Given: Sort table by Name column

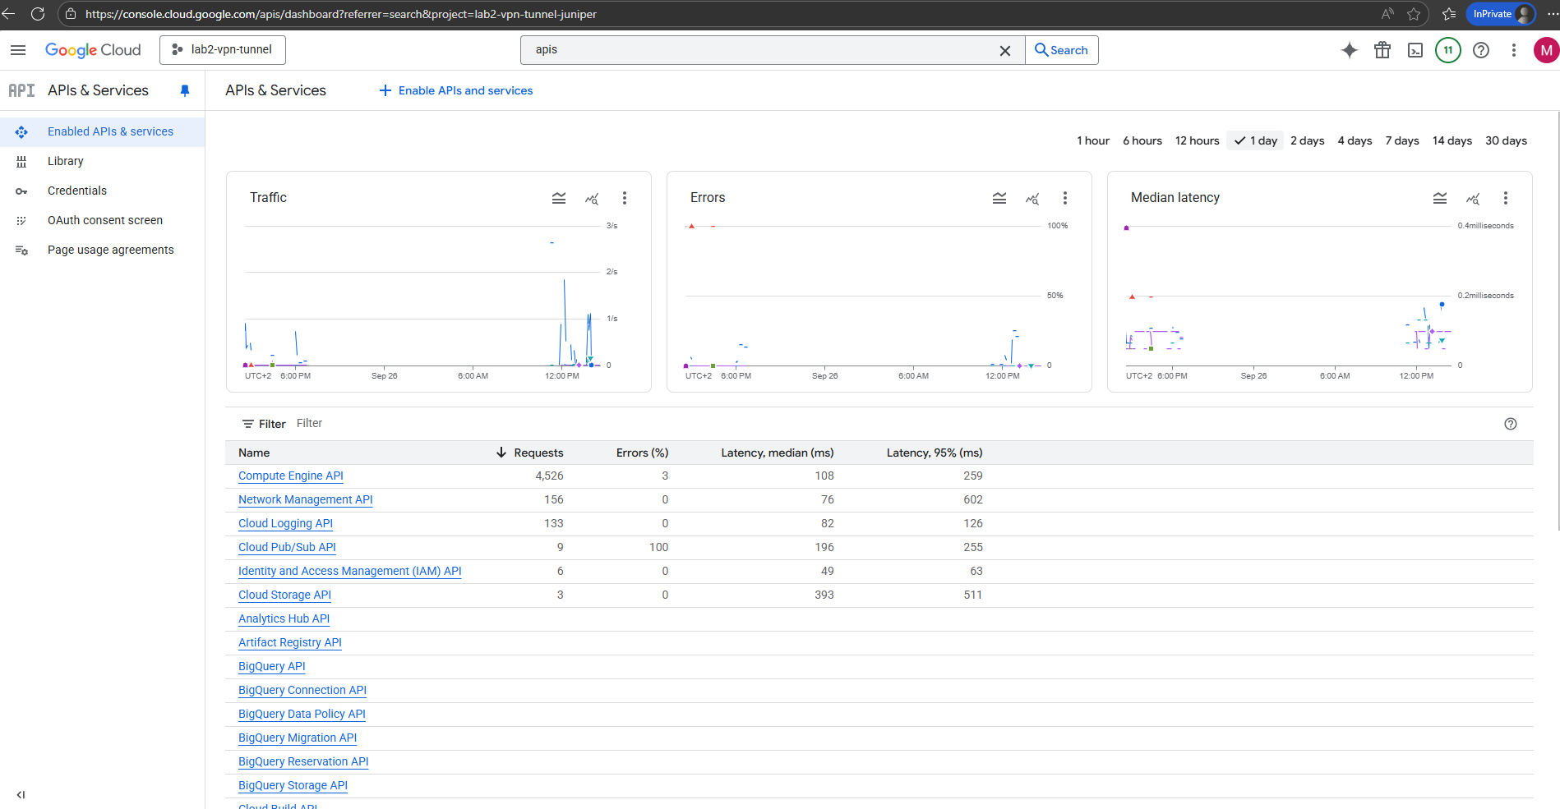Looking at the screenshot, I should 254,453.
